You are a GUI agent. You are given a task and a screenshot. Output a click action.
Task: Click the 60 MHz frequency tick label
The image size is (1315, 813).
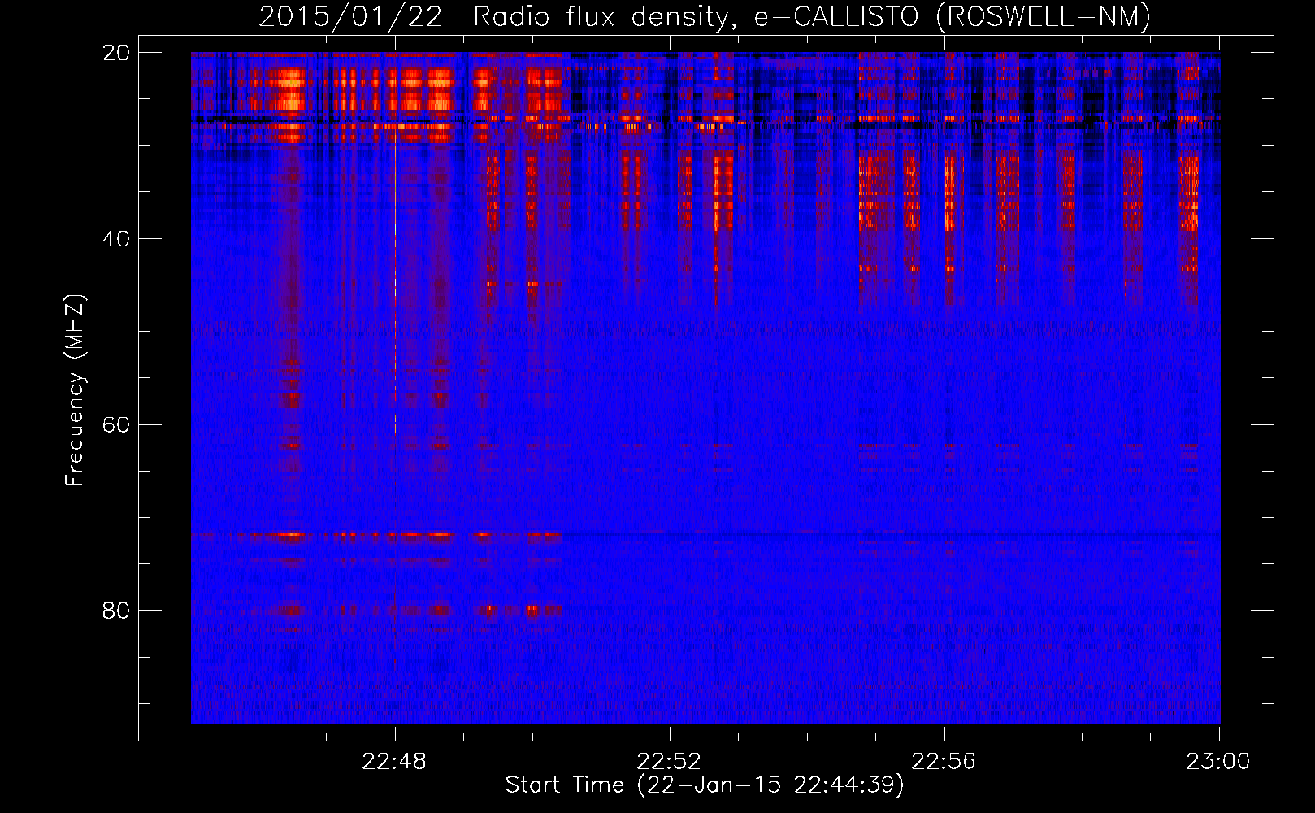pyautogui.click(x=116, y=425)
